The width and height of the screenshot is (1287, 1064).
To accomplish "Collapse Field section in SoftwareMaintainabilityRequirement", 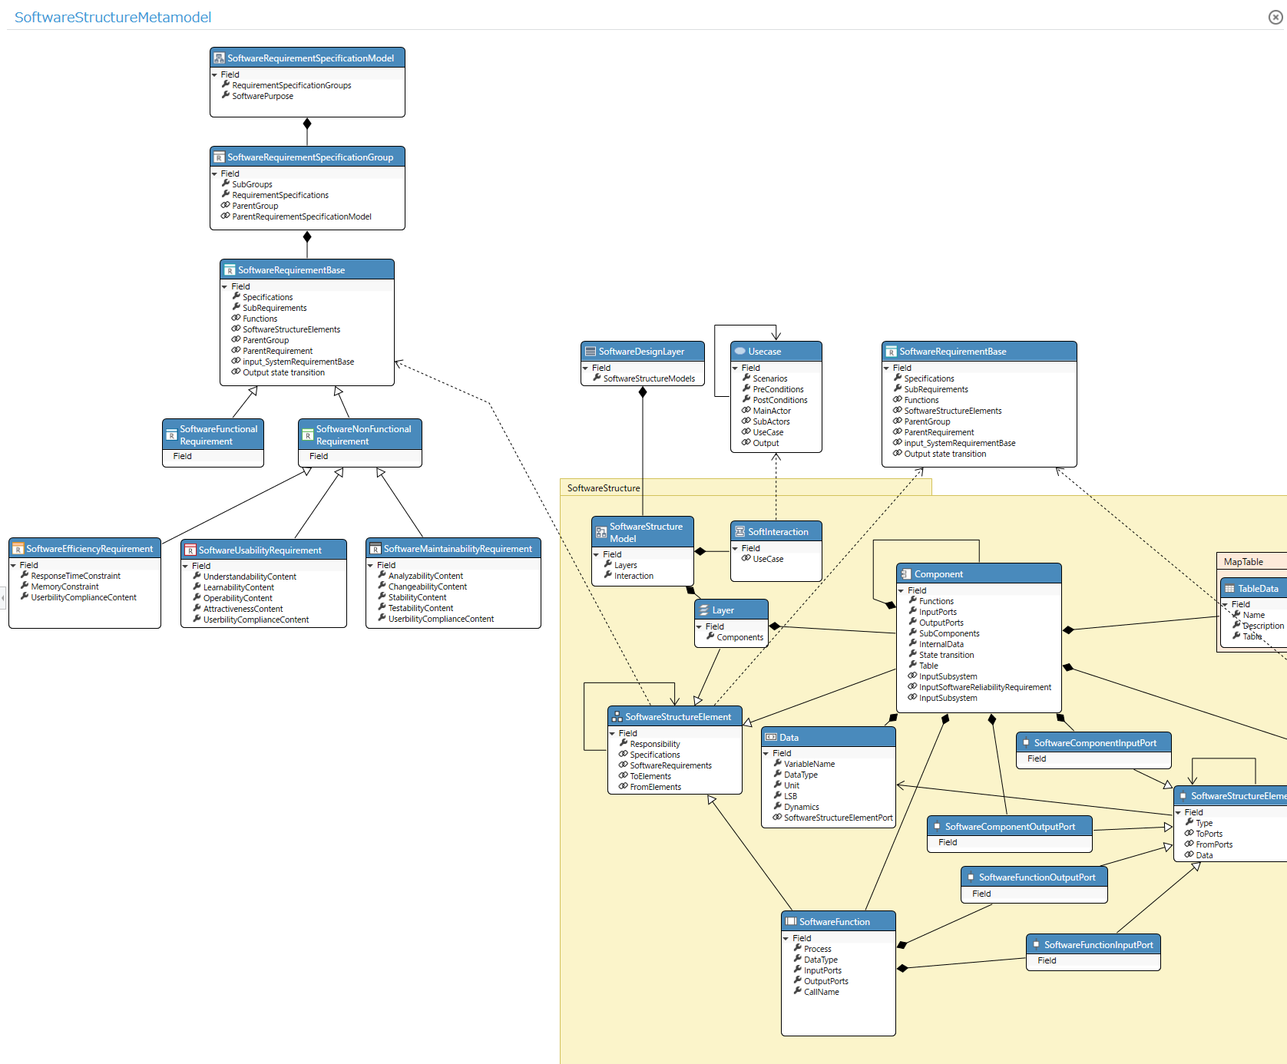I will click(371, 565).
